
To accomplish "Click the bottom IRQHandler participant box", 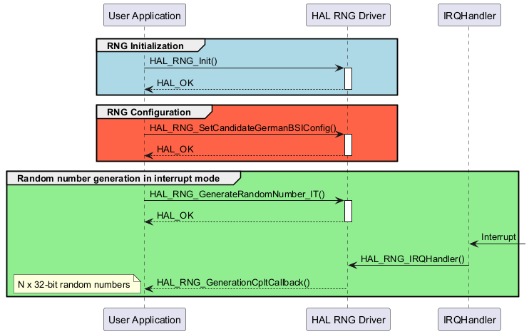I will [x=469, y=319].
